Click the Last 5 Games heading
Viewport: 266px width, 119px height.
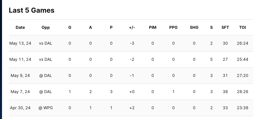[32, 10]
